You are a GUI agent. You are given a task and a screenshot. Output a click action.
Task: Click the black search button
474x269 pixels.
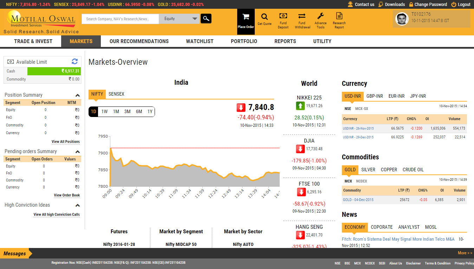[206, 19]
